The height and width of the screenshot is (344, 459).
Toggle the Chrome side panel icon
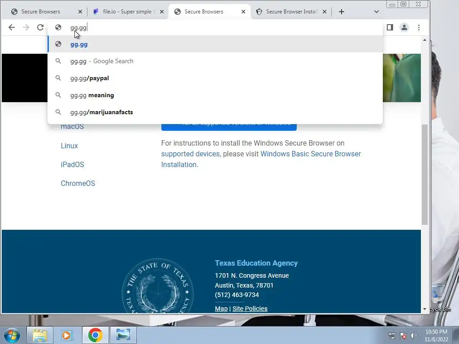coord(390,27)
